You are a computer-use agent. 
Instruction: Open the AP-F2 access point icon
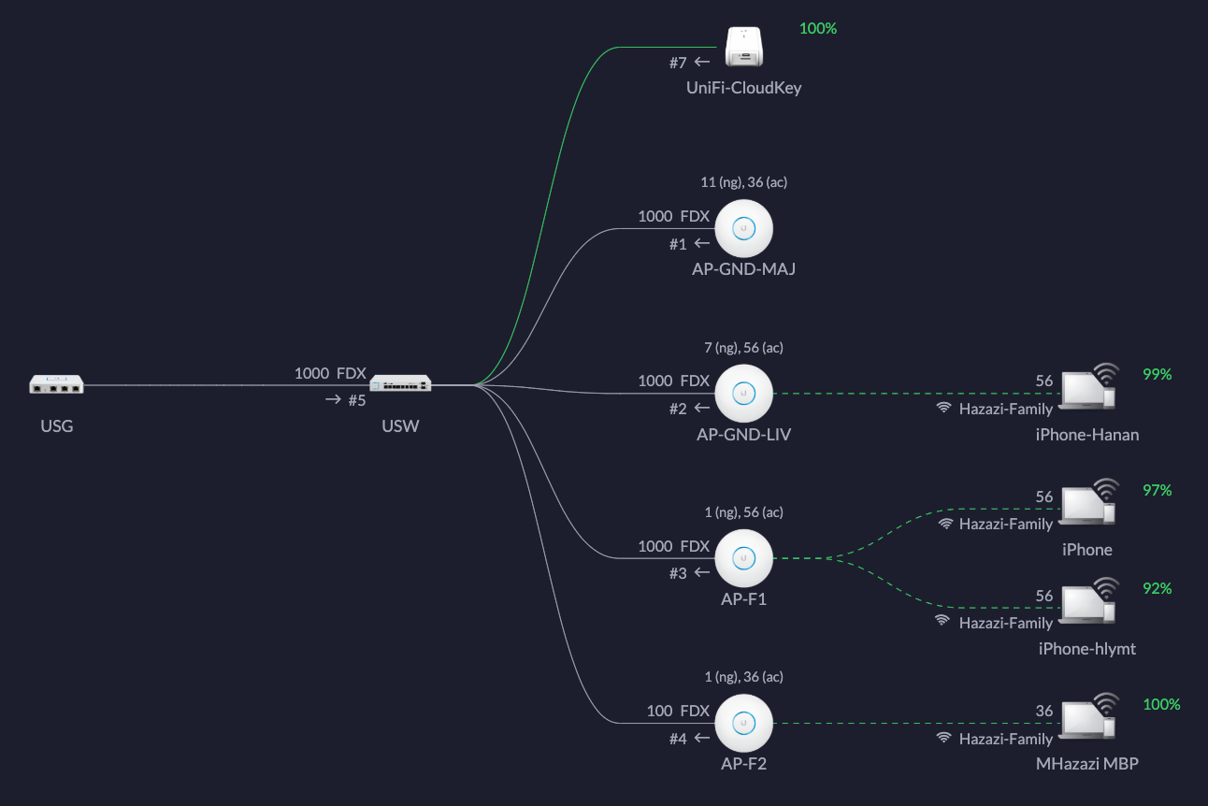click(744, 723)
